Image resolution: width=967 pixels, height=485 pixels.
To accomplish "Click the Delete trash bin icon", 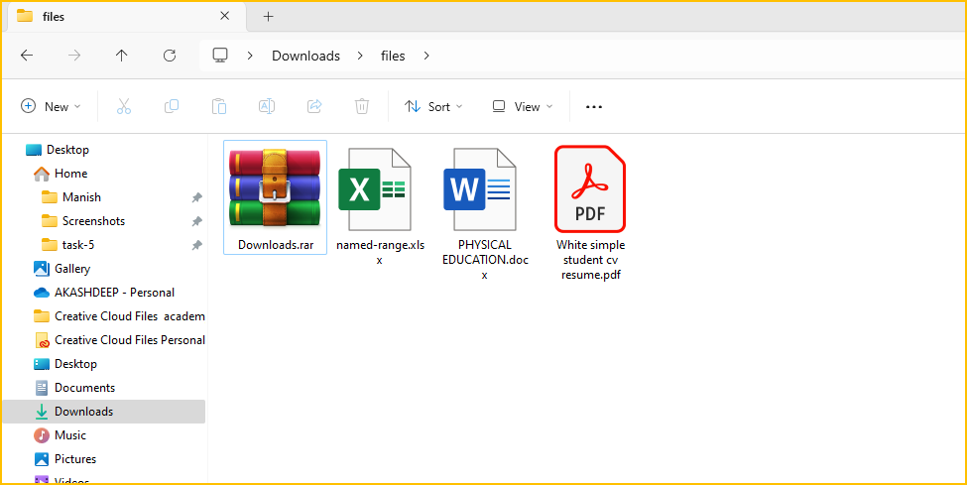I will pos(362,106).
